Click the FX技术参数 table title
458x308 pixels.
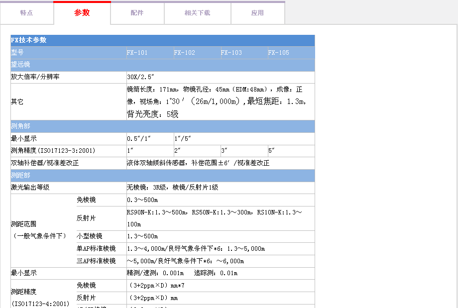tap(29, 40)
